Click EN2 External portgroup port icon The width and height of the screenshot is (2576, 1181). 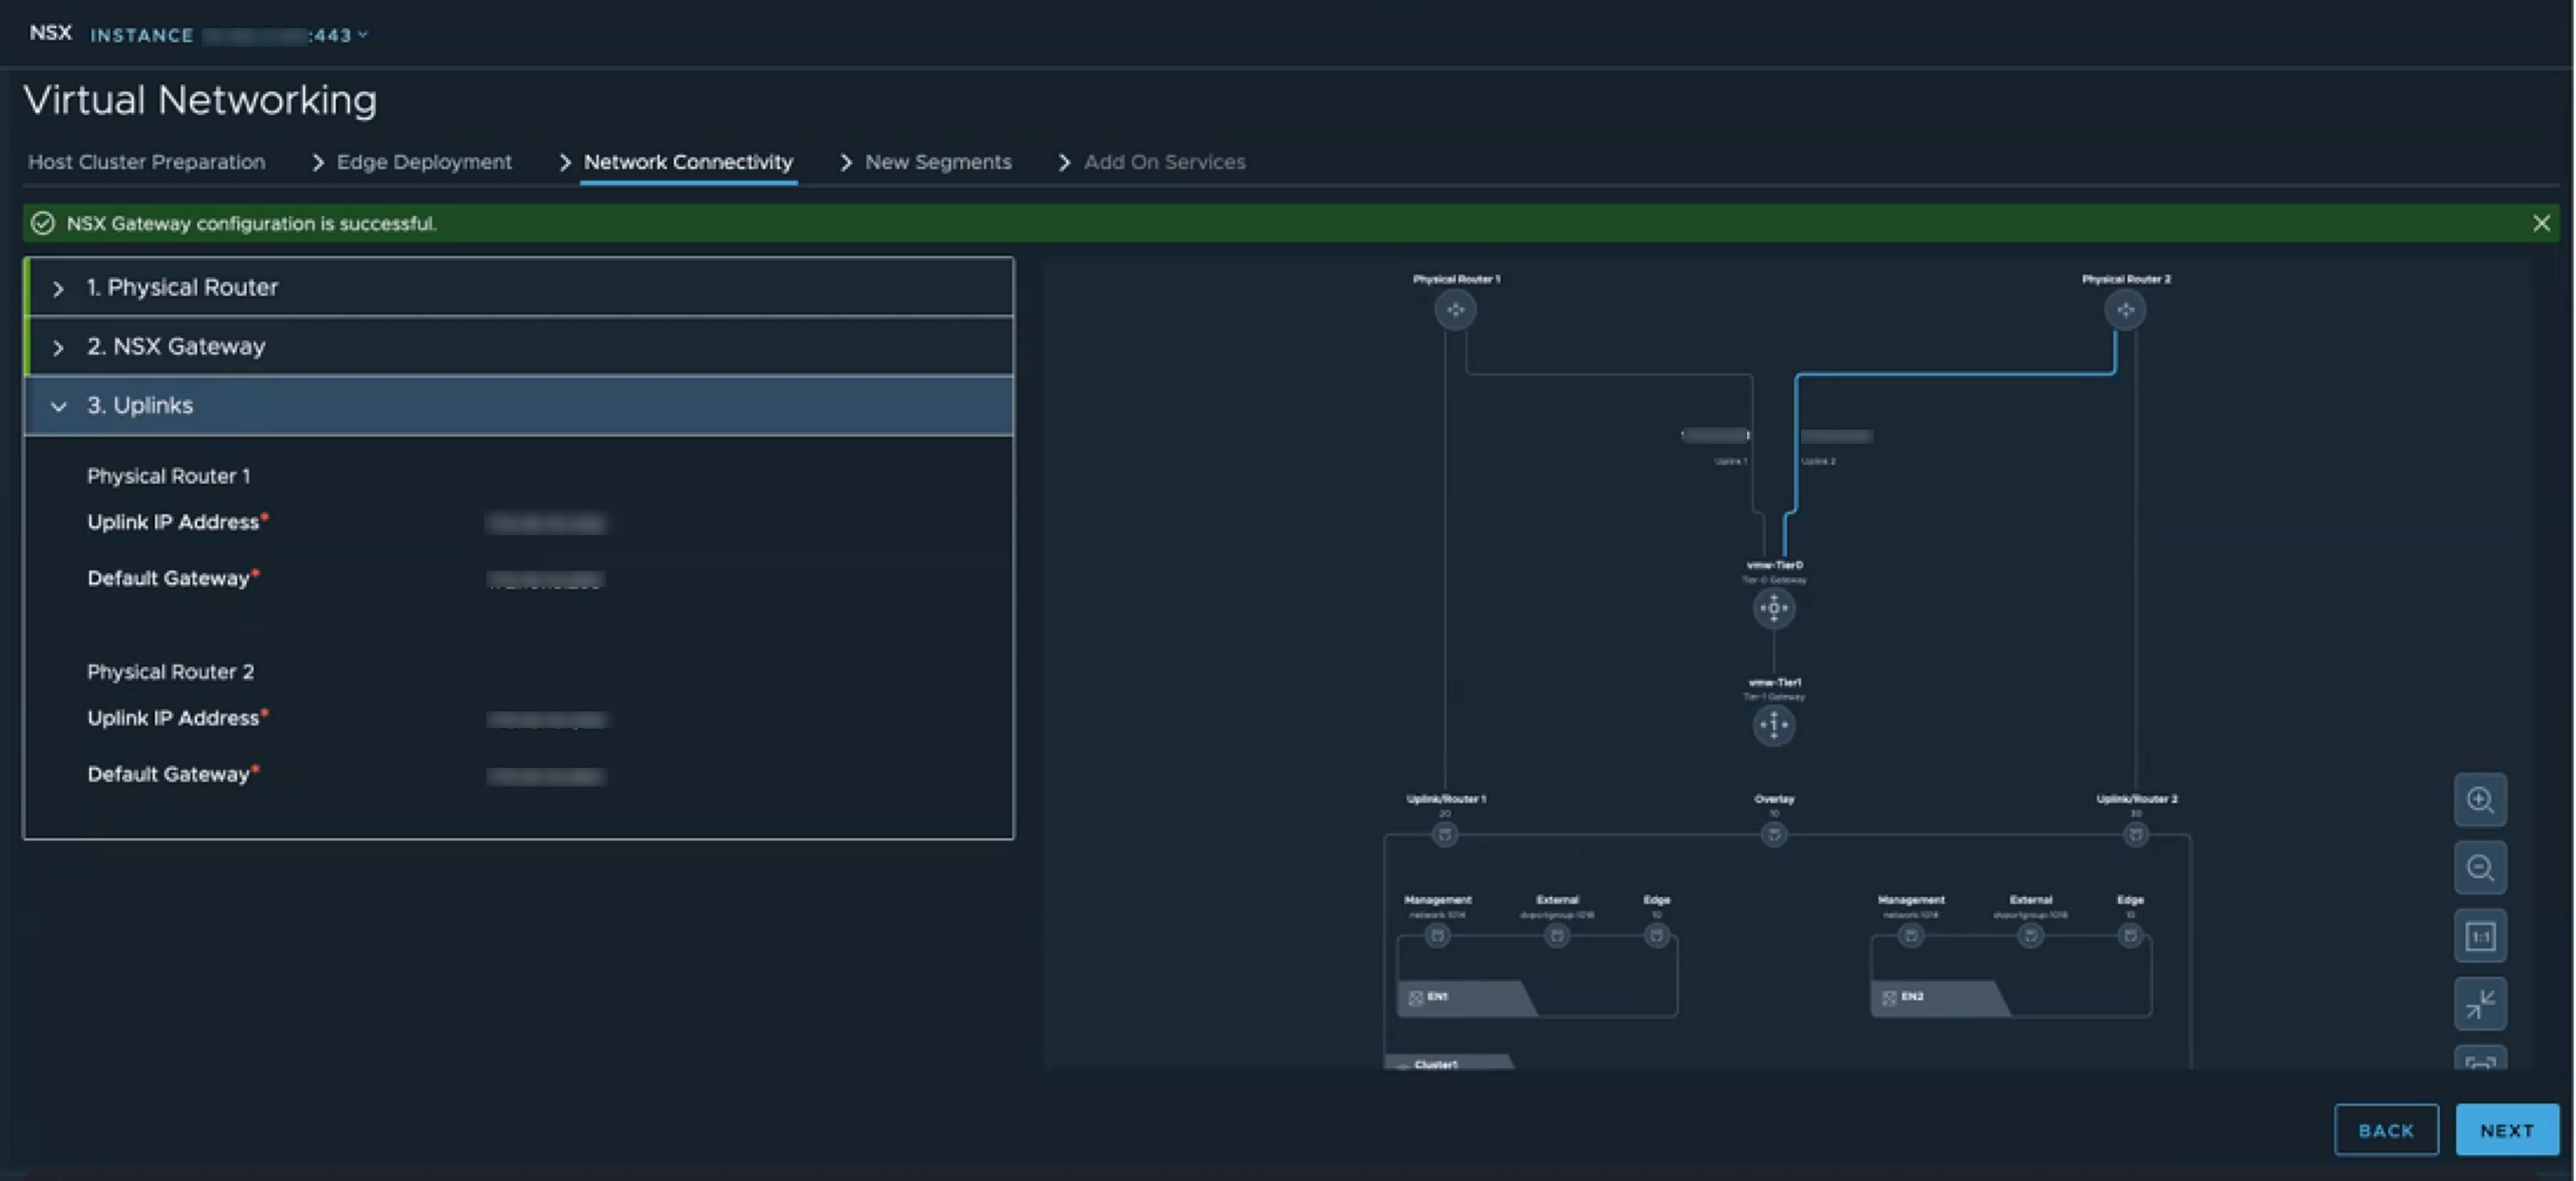[2030, 936]
